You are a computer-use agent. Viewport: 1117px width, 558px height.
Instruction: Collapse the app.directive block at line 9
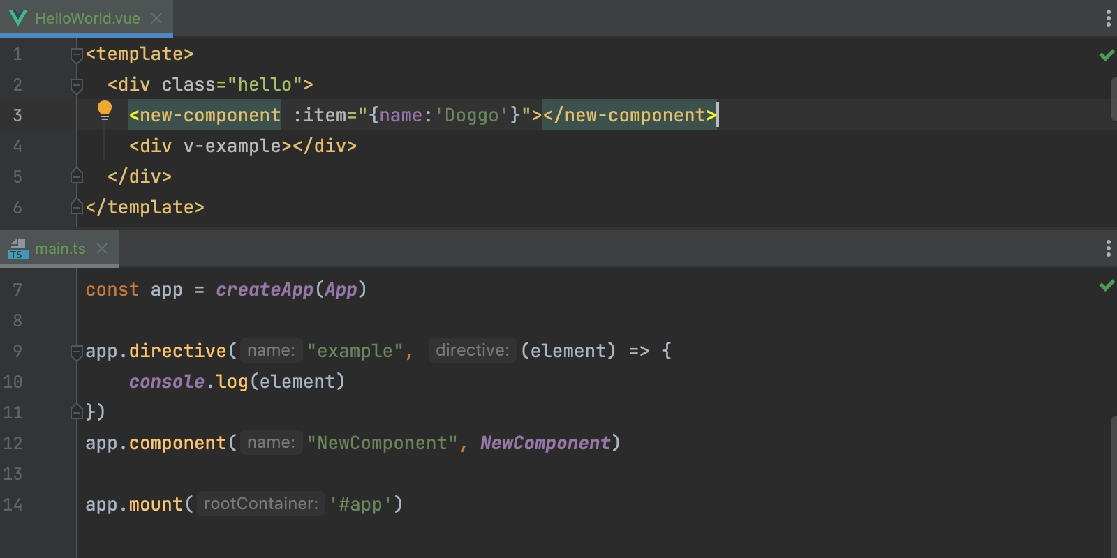(x=77, y=352)
